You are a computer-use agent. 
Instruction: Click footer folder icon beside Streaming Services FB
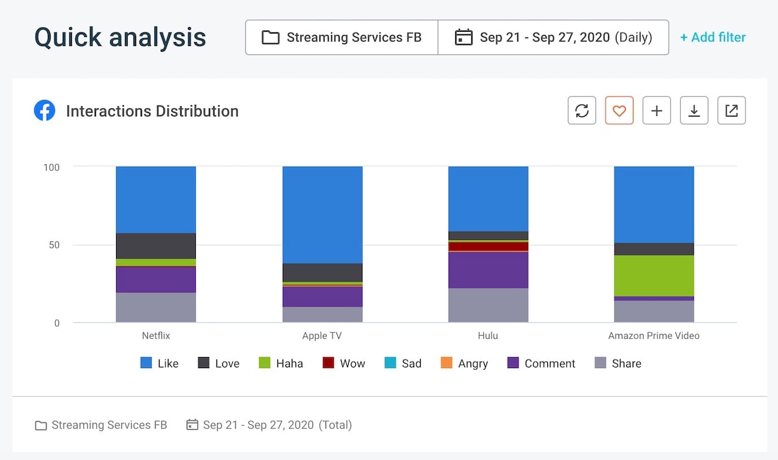41,425
